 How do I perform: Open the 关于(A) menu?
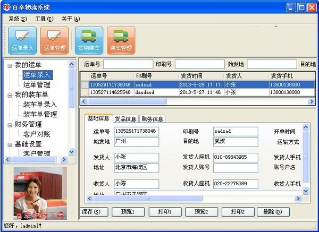71,19
